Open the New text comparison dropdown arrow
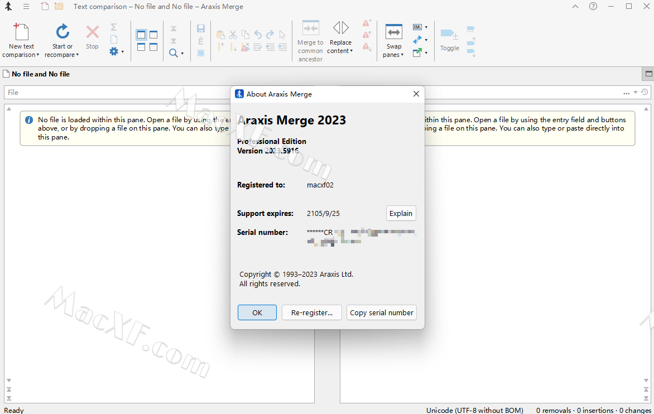 click(38, 55)
